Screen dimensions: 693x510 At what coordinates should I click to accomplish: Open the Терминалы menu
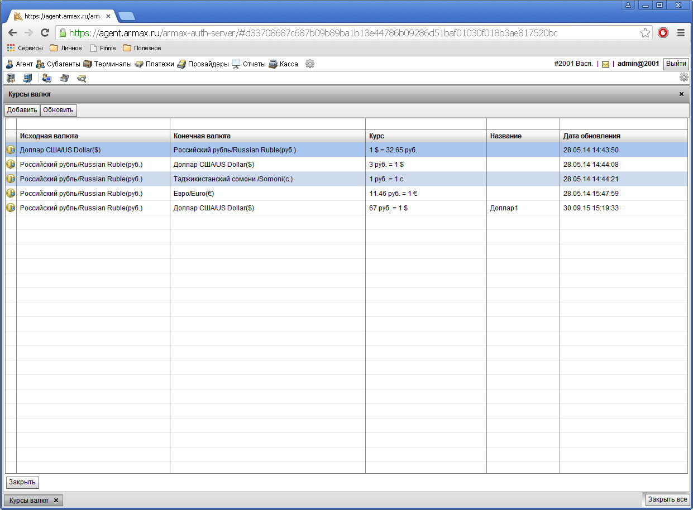click(107, 64)
